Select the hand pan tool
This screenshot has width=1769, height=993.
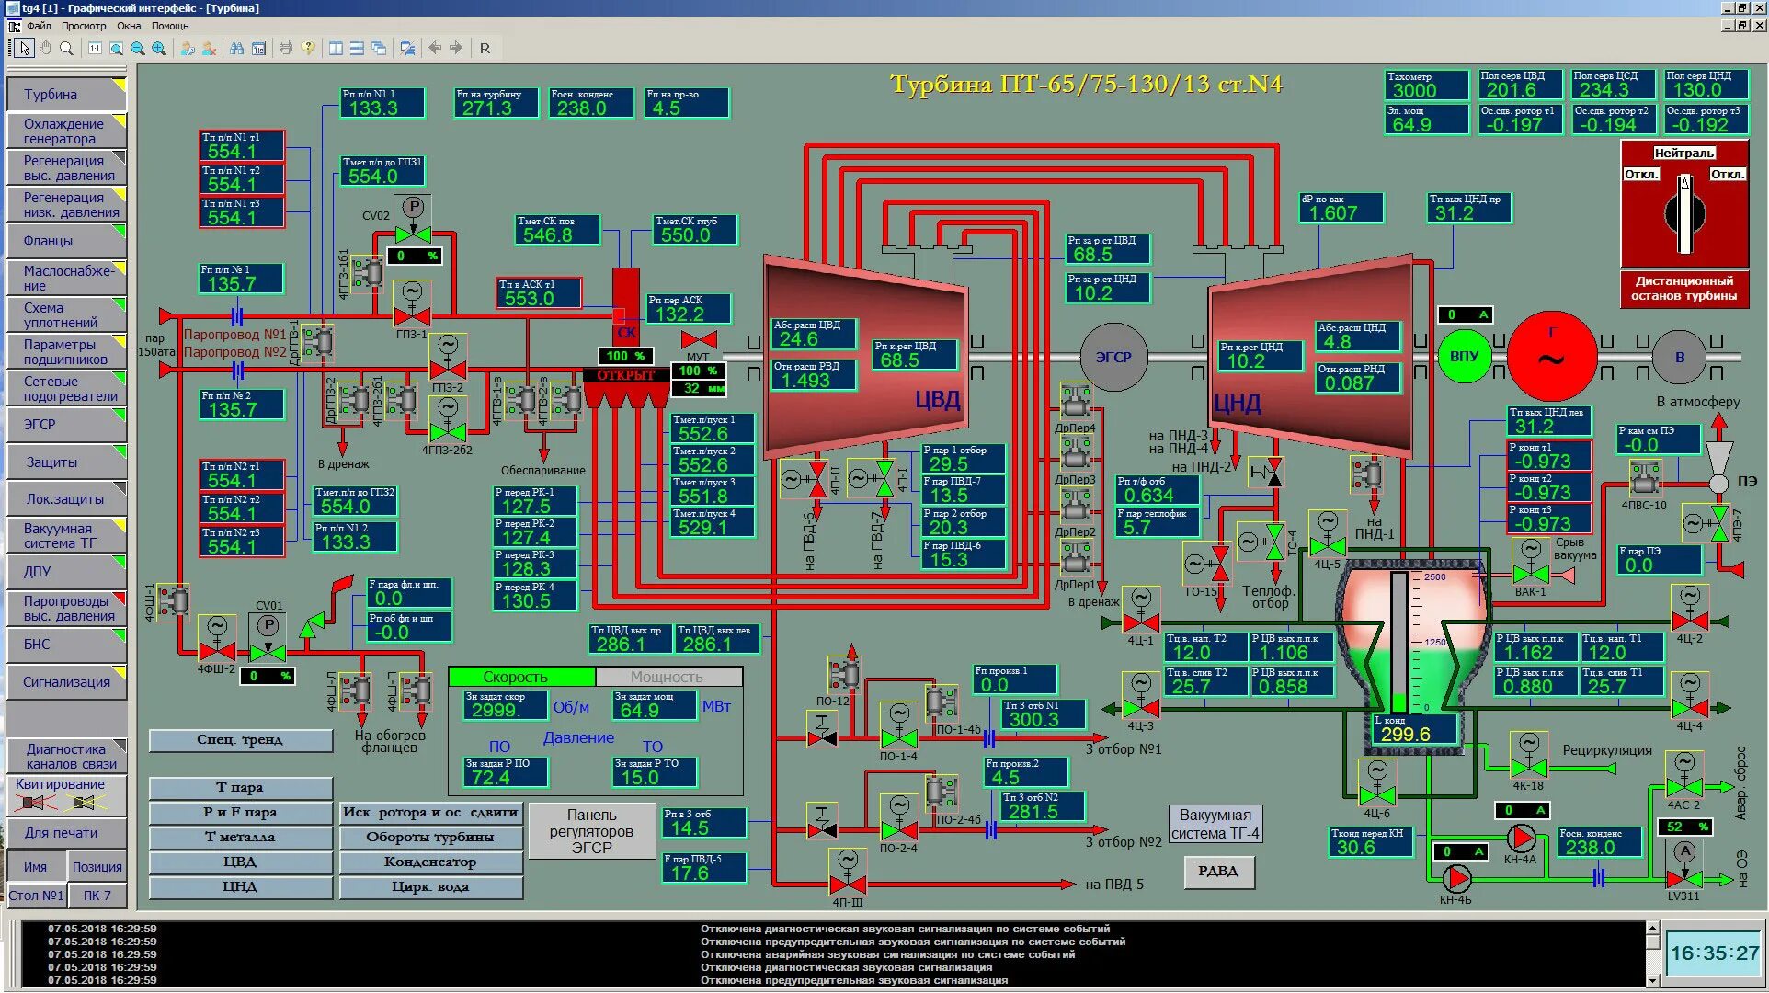click(x=45, y=48)
